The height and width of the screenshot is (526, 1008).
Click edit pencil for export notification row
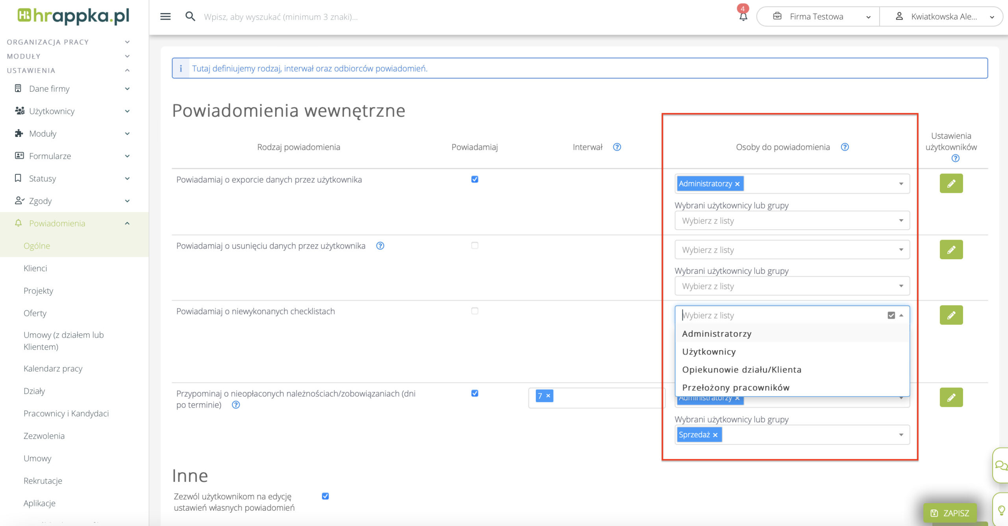pos(951,183)
